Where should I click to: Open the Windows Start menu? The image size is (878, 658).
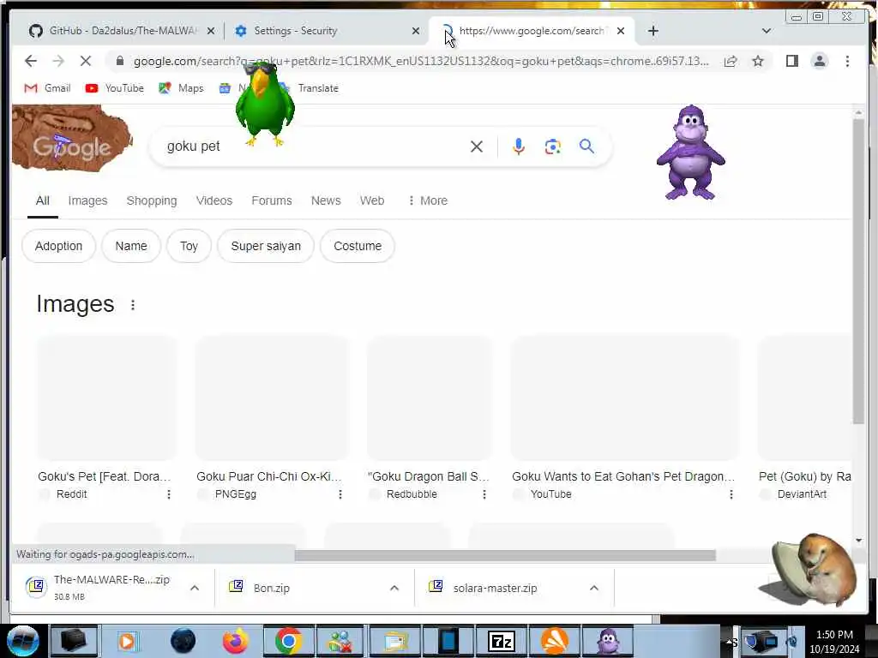(23, 641)
